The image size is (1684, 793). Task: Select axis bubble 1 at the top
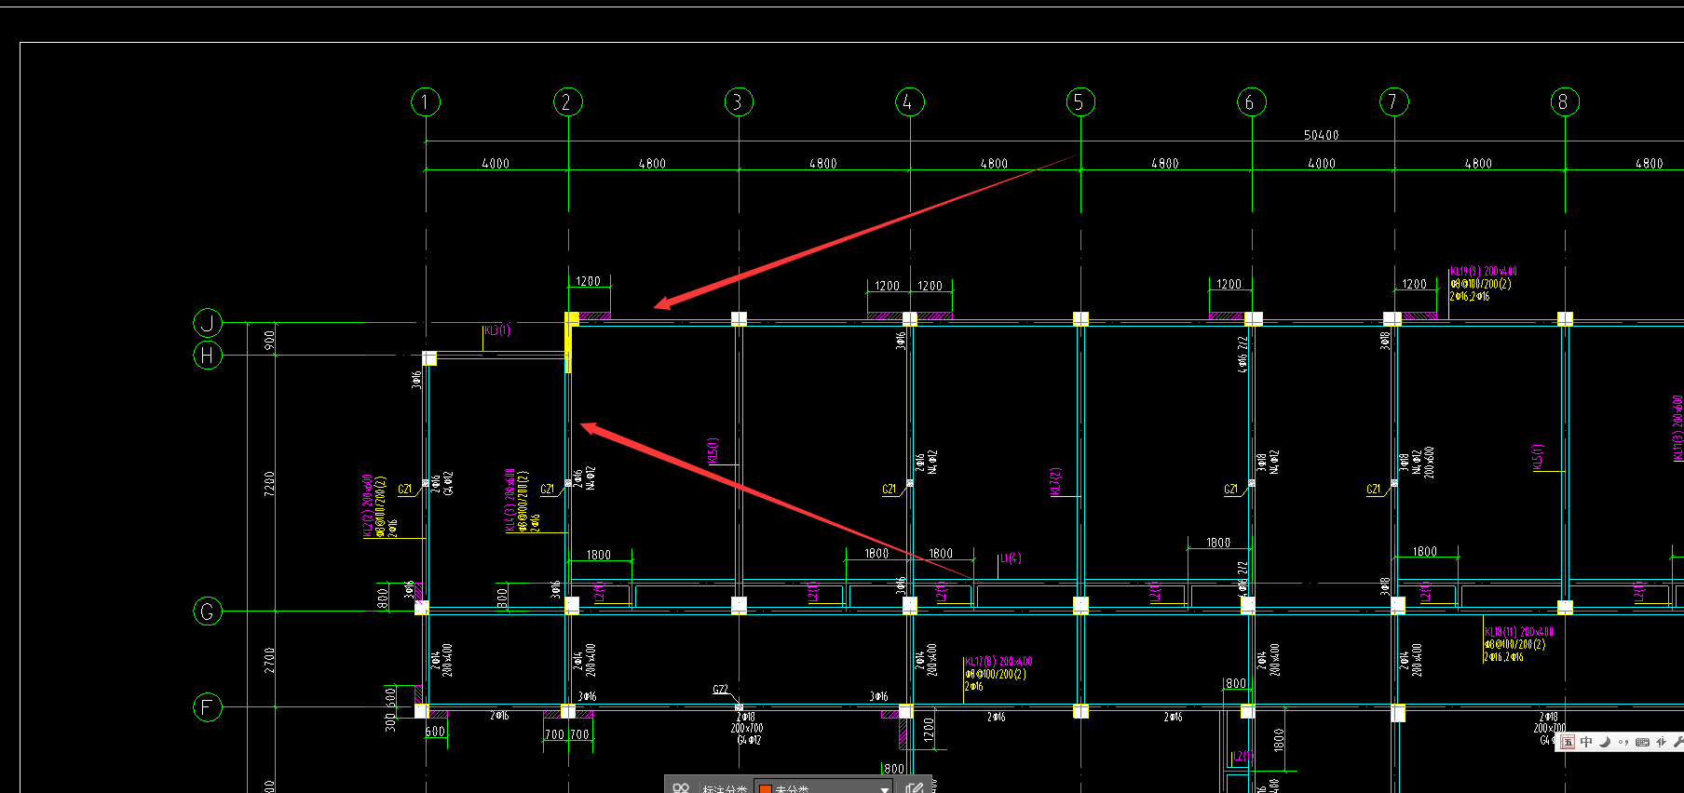[426, 101]
